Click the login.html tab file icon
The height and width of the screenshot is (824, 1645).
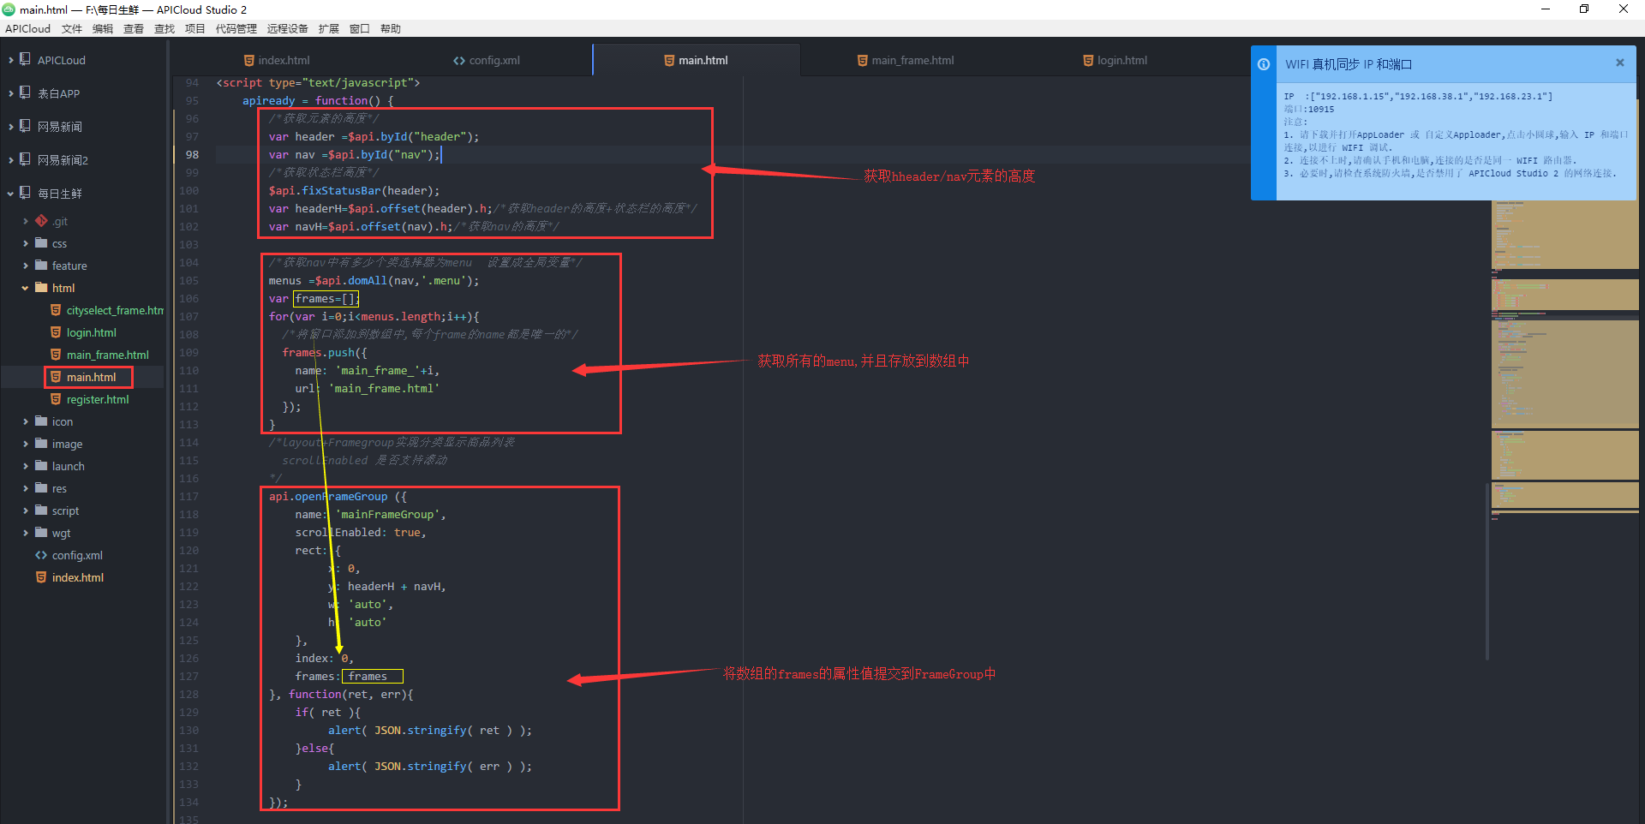1087,60
